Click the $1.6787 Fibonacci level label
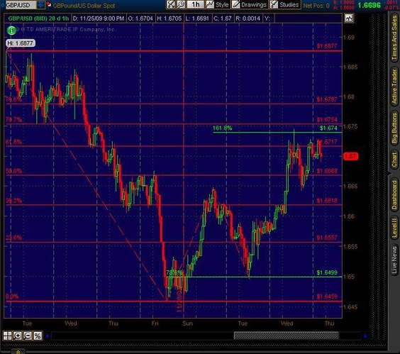This screenshot has height=354, width=400. (327, 99)
